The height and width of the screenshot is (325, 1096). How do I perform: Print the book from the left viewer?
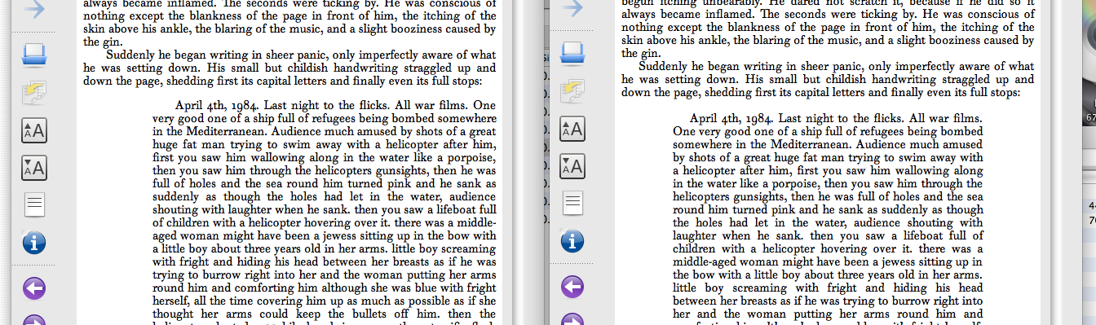[x=34, y=55]
